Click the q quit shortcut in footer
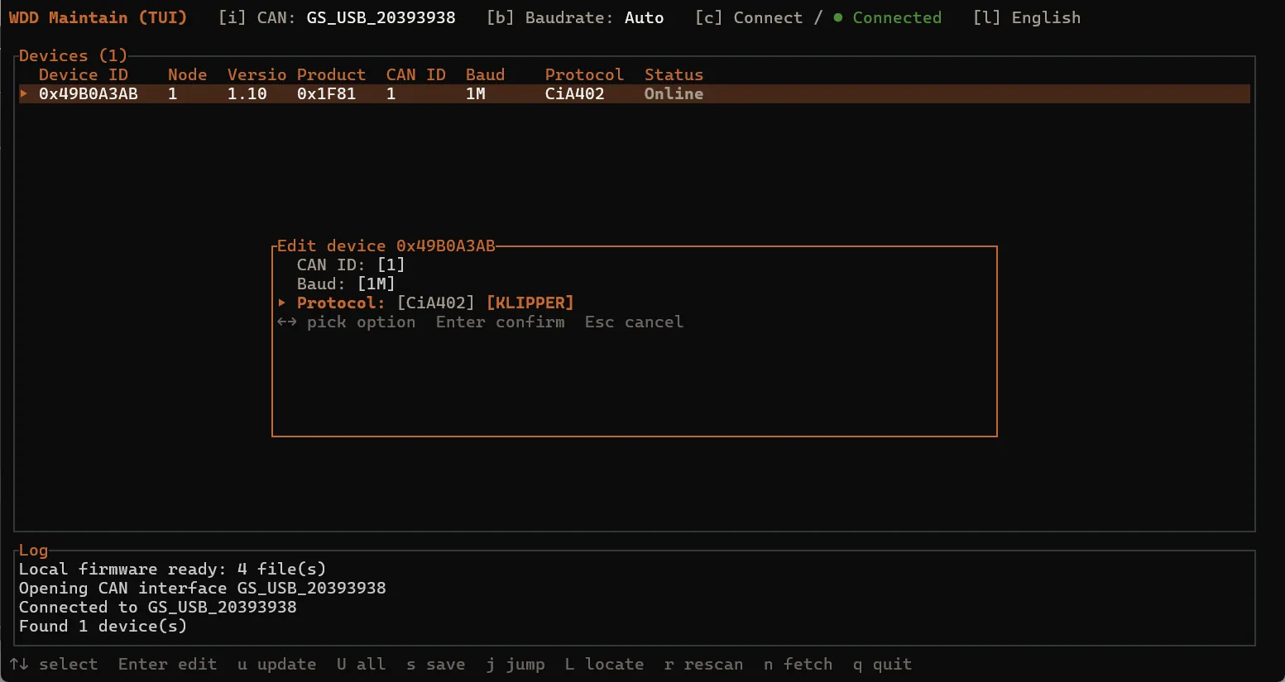Image resolution: width=1285 pixels, height=682 pixels. pyautogui.click(x=882, y=664)
